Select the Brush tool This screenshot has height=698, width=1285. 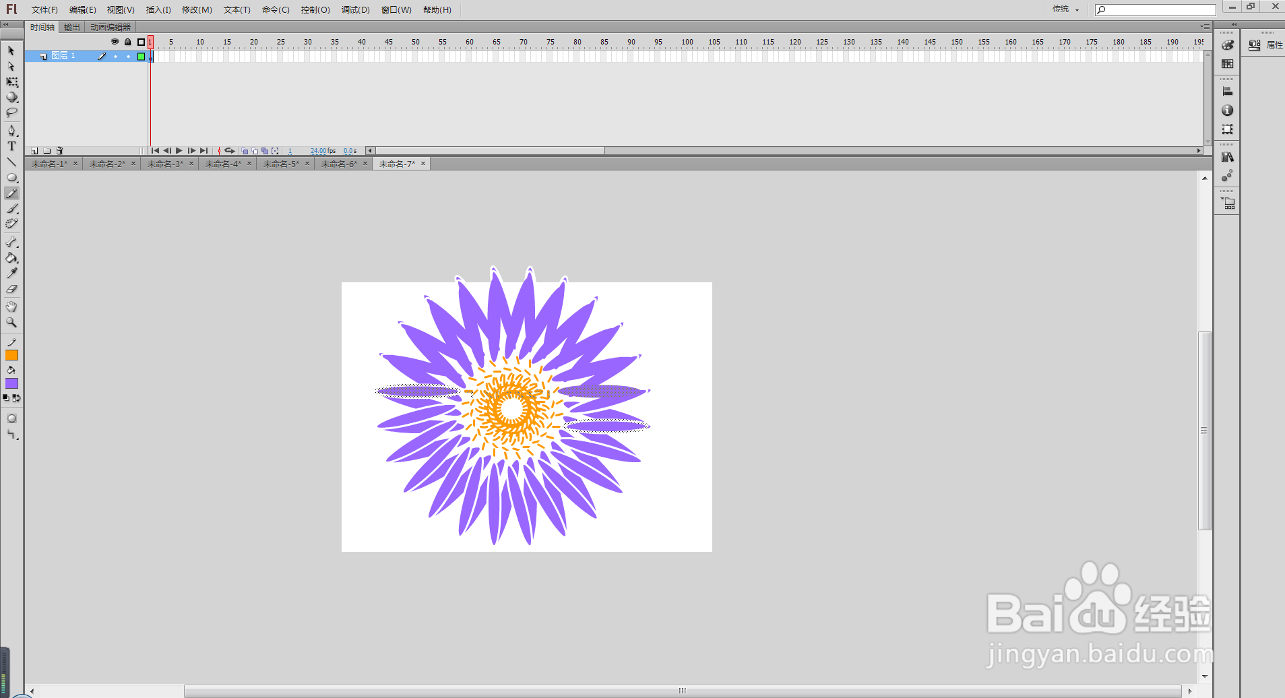tap(11, 209)
